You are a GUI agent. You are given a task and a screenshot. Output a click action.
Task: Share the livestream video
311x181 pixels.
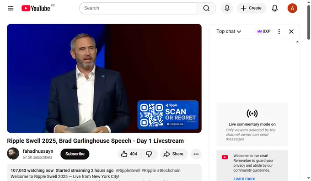[x=173, y=154]
